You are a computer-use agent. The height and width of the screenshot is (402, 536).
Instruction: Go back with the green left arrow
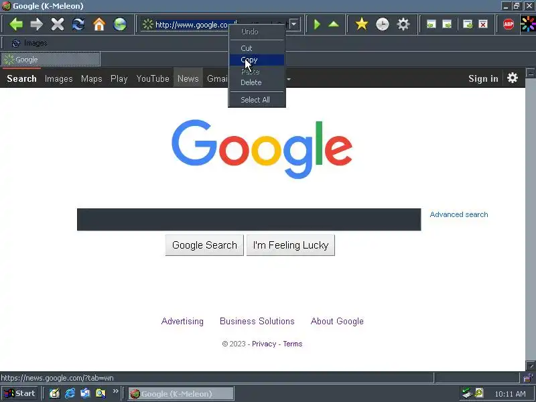tap(15, 24)
